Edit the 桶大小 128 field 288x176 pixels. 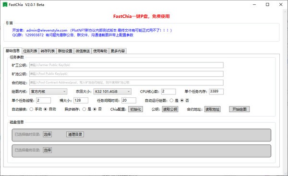[81, 100]
